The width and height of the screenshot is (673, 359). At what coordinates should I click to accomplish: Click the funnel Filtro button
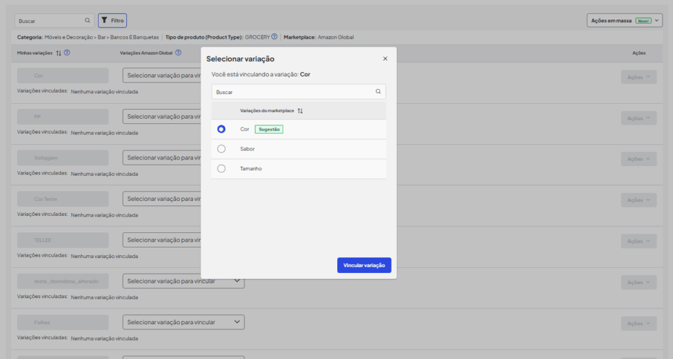(x=112, y=20)
